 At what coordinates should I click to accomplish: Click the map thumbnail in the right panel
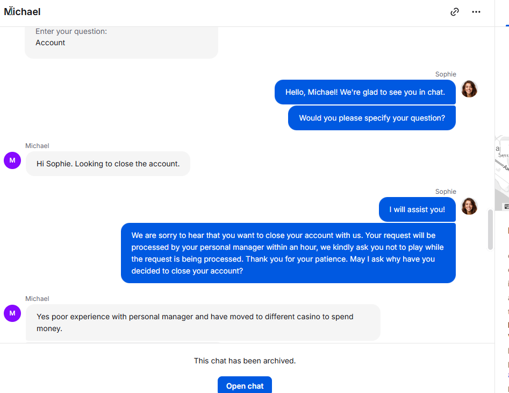click(502, 172)
